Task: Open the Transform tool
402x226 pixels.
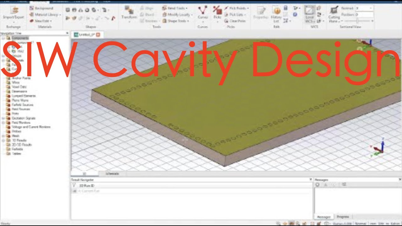Action: click(x=129, y=14)
